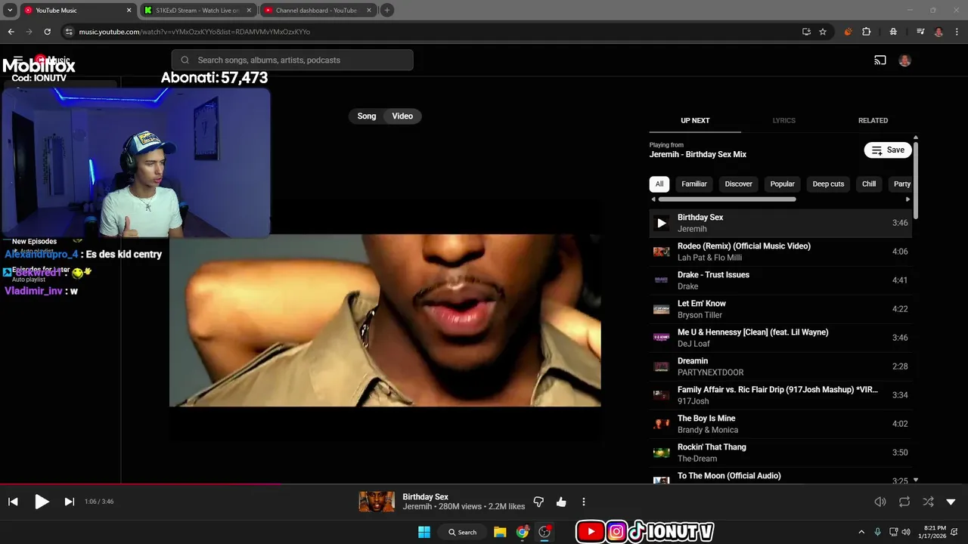968x544 pixels.
Task: Open the Windows Start menu
Action: tap(423, 532)
